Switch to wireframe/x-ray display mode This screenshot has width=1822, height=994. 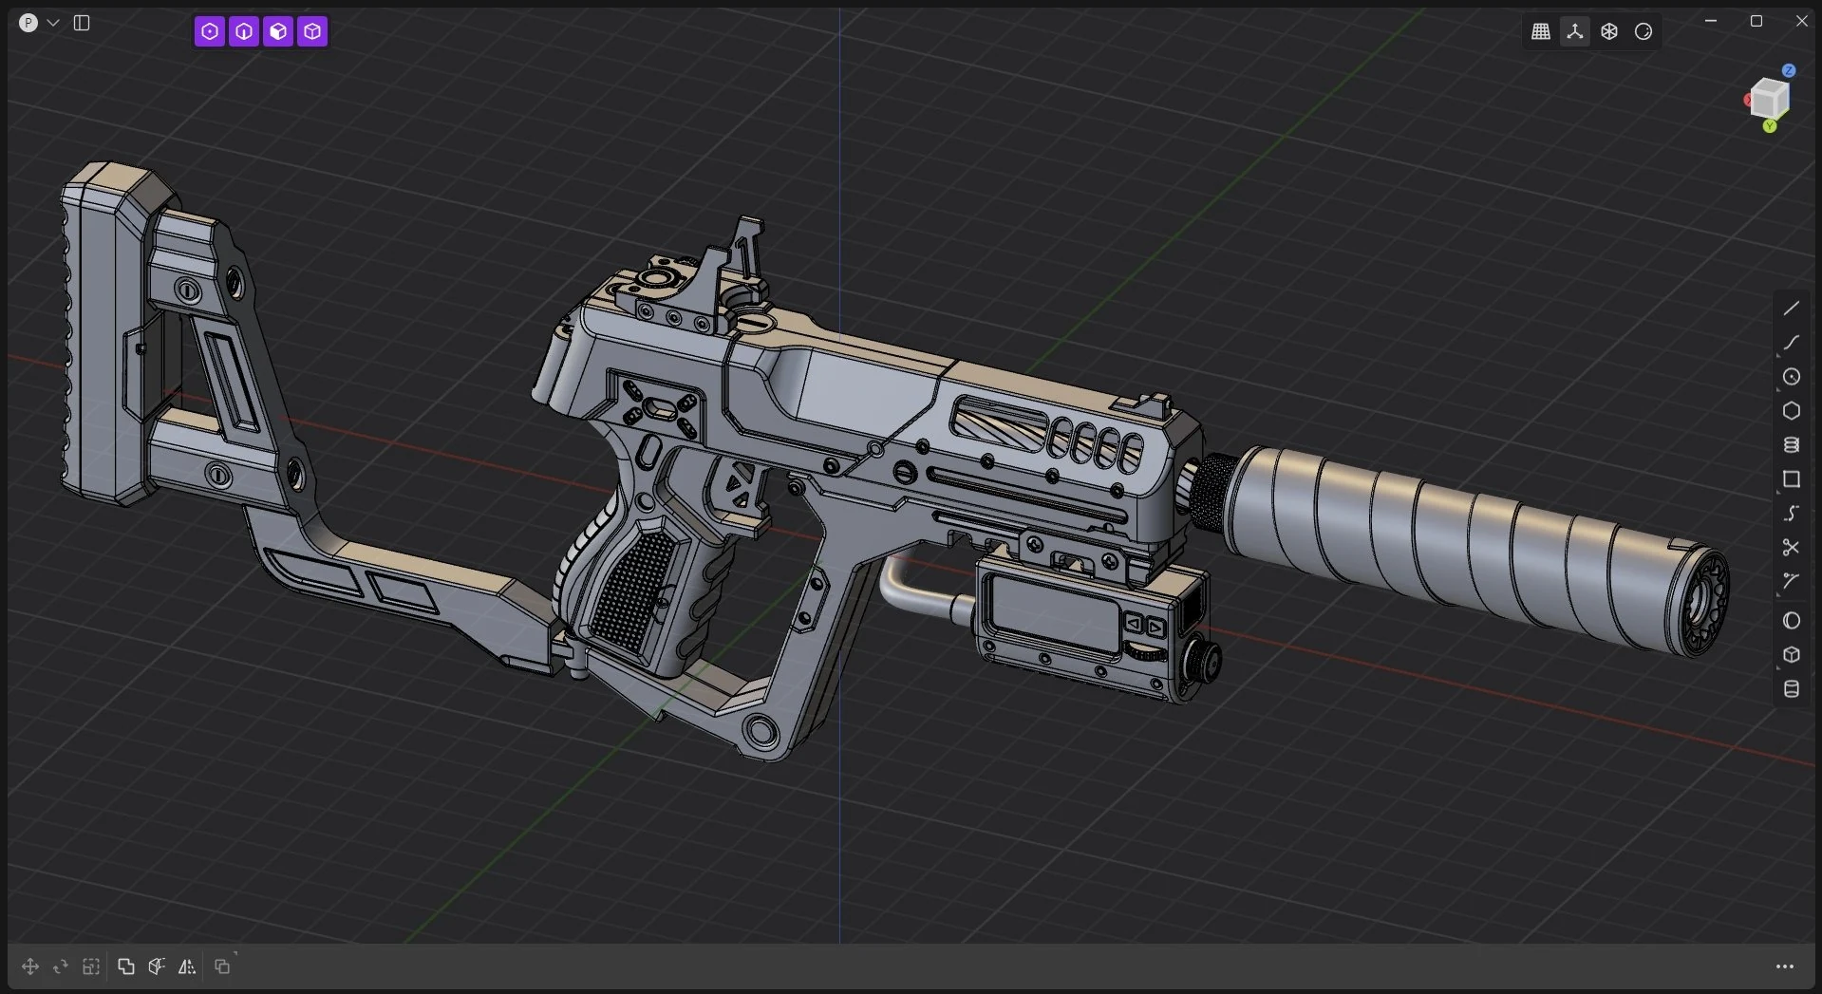1609,31
